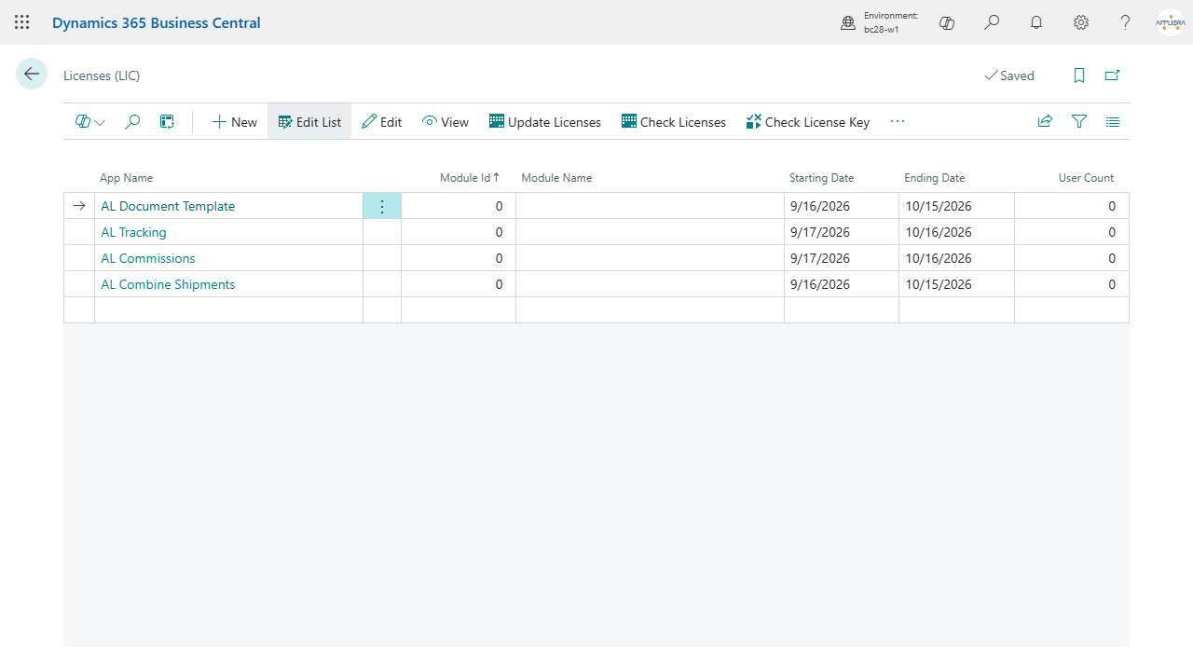Open the AL Commissions link
The height and width of the screenshot is (671, 1193).
(x=148, y=258)
